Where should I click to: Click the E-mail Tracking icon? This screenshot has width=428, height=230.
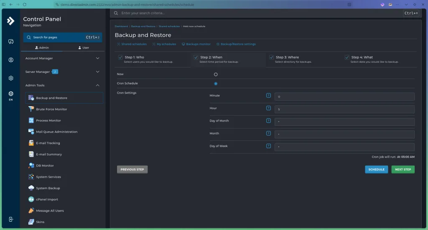31,143
